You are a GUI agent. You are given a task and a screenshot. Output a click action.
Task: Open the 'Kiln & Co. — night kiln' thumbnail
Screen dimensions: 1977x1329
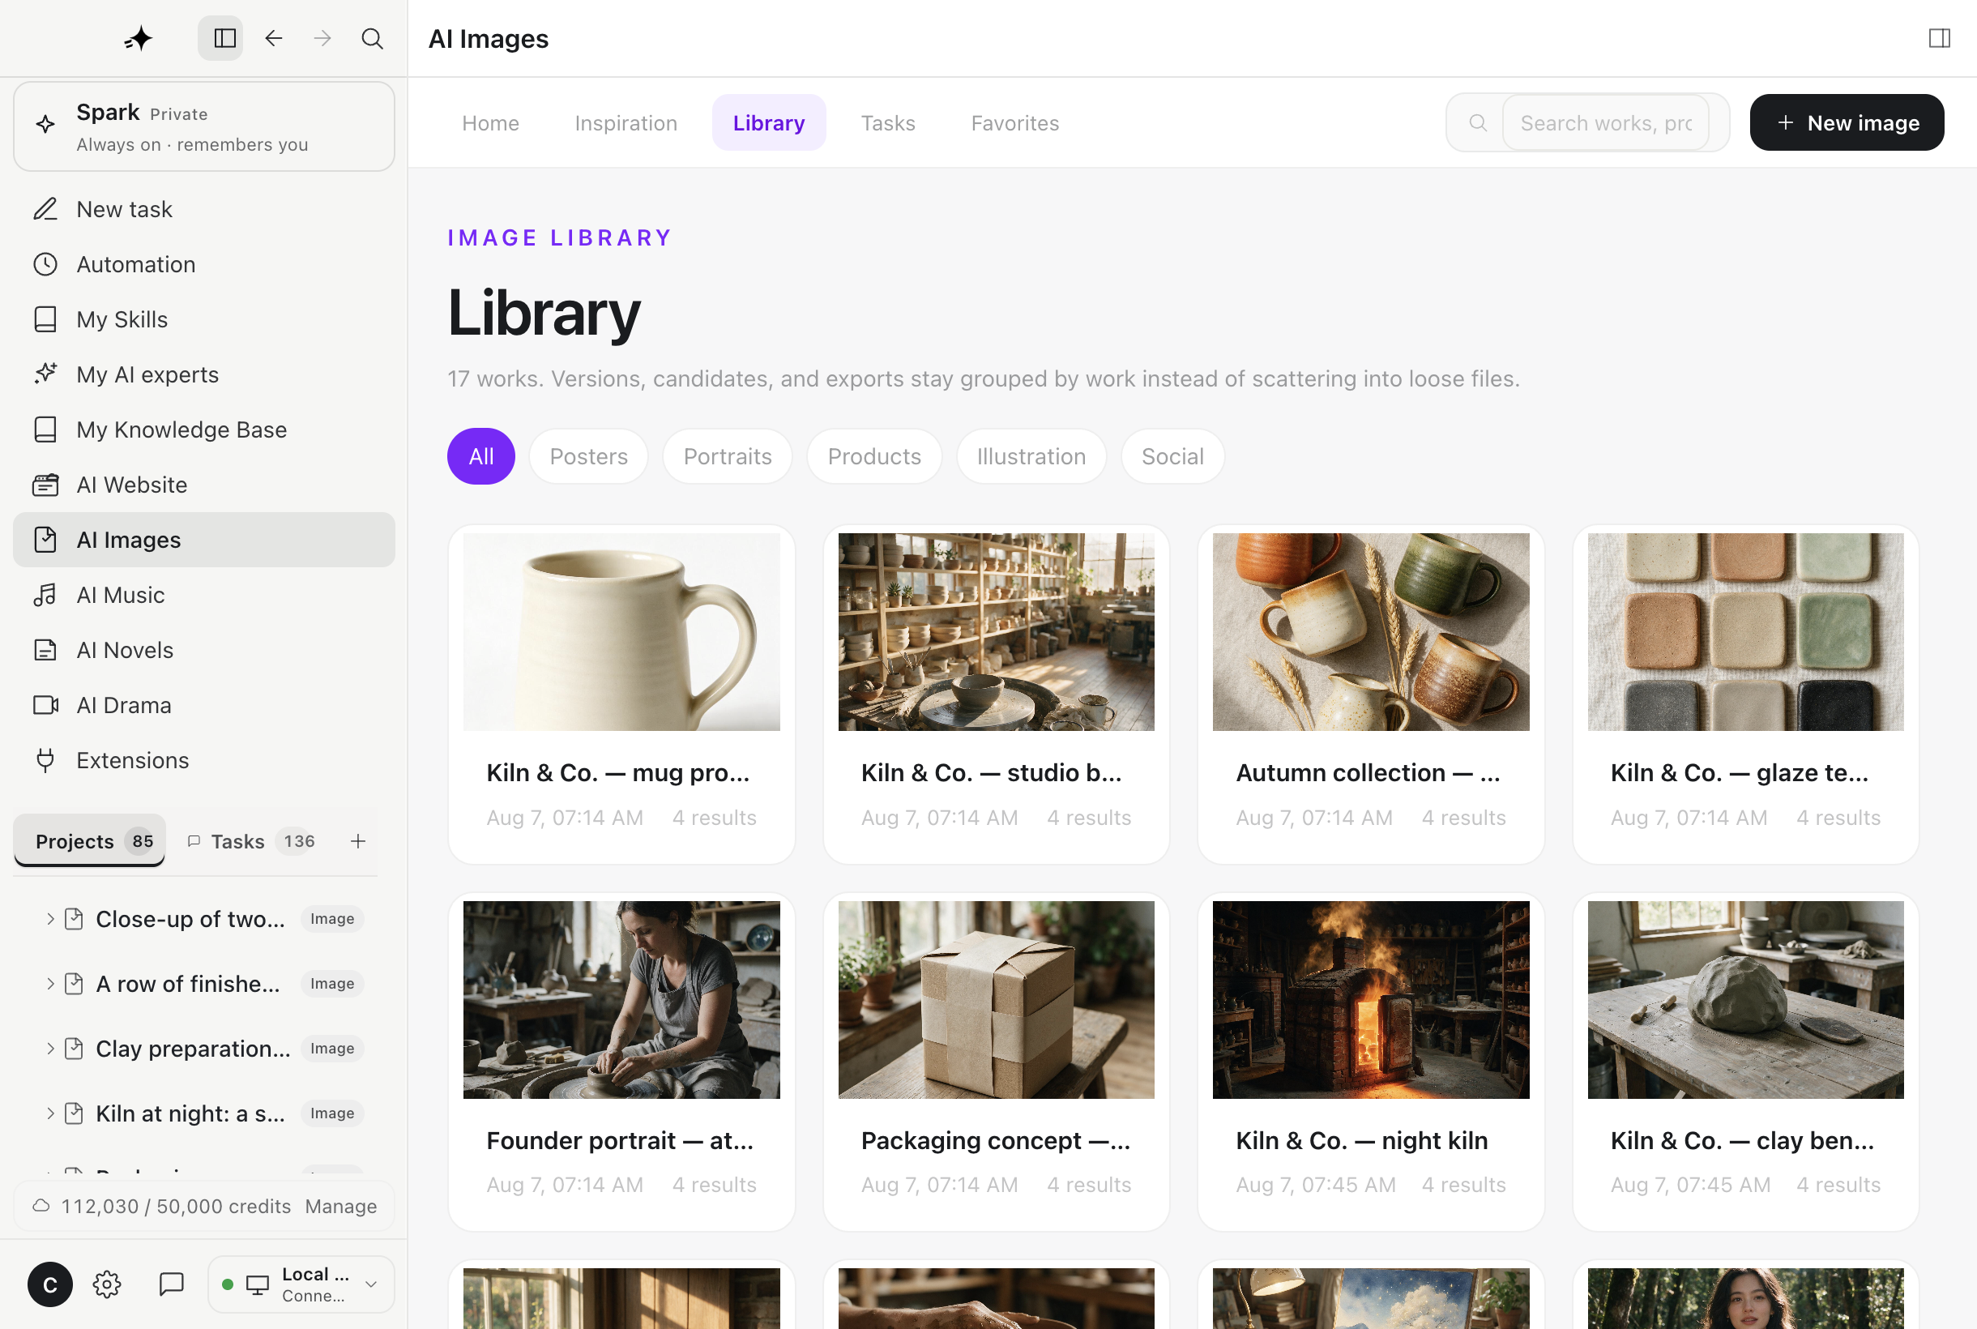coord(1370,1000)
